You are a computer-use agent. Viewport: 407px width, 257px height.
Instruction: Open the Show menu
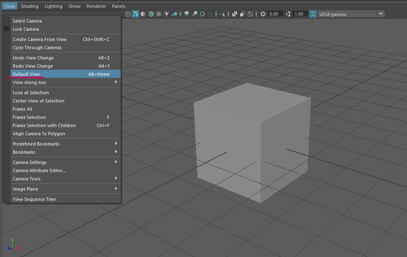point(75,6)
